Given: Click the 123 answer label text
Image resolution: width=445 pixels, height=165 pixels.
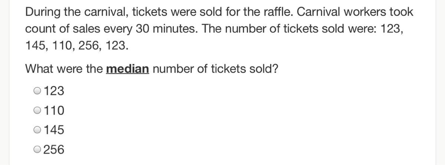Looking at the screenshot, I should pyautogui.click(x=54, y=90).
